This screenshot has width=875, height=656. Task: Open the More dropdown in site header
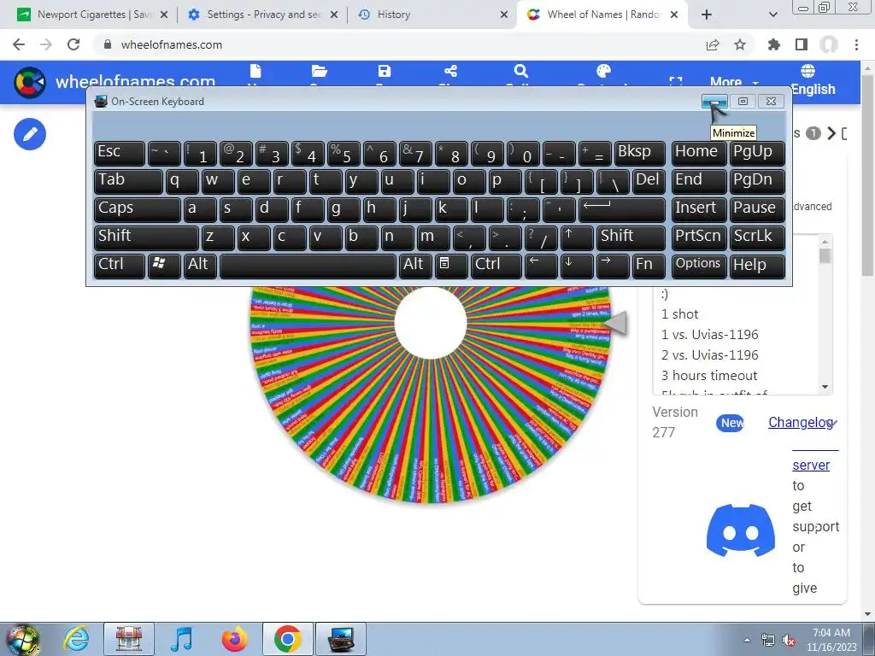click(734, 82)
